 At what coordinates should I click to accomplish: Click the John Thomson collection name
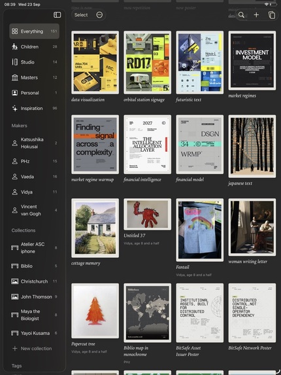tap(37, 297)
